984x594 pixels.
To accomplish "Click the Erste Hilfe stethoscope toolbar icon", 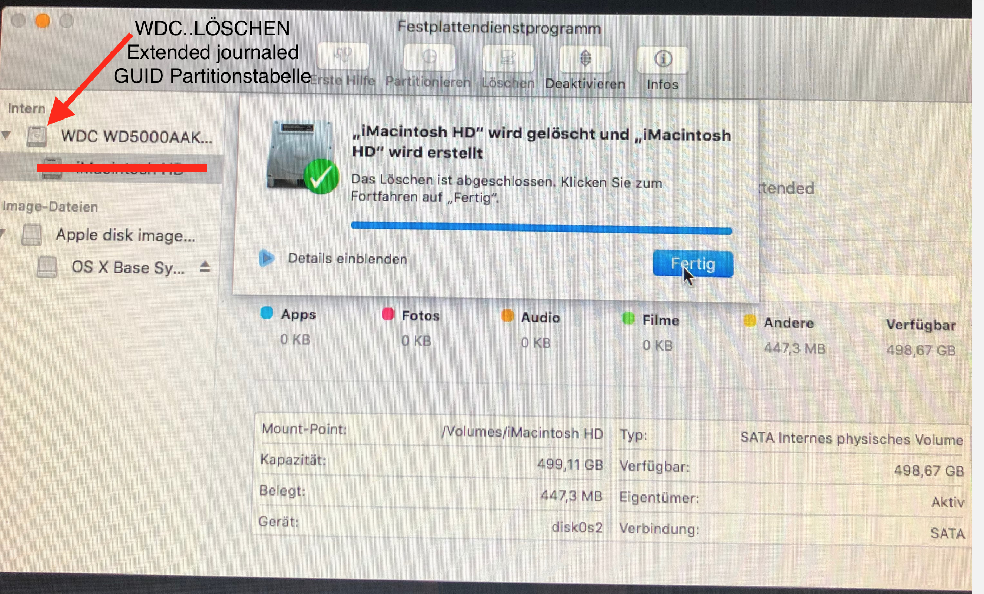I will pos(343,56).
